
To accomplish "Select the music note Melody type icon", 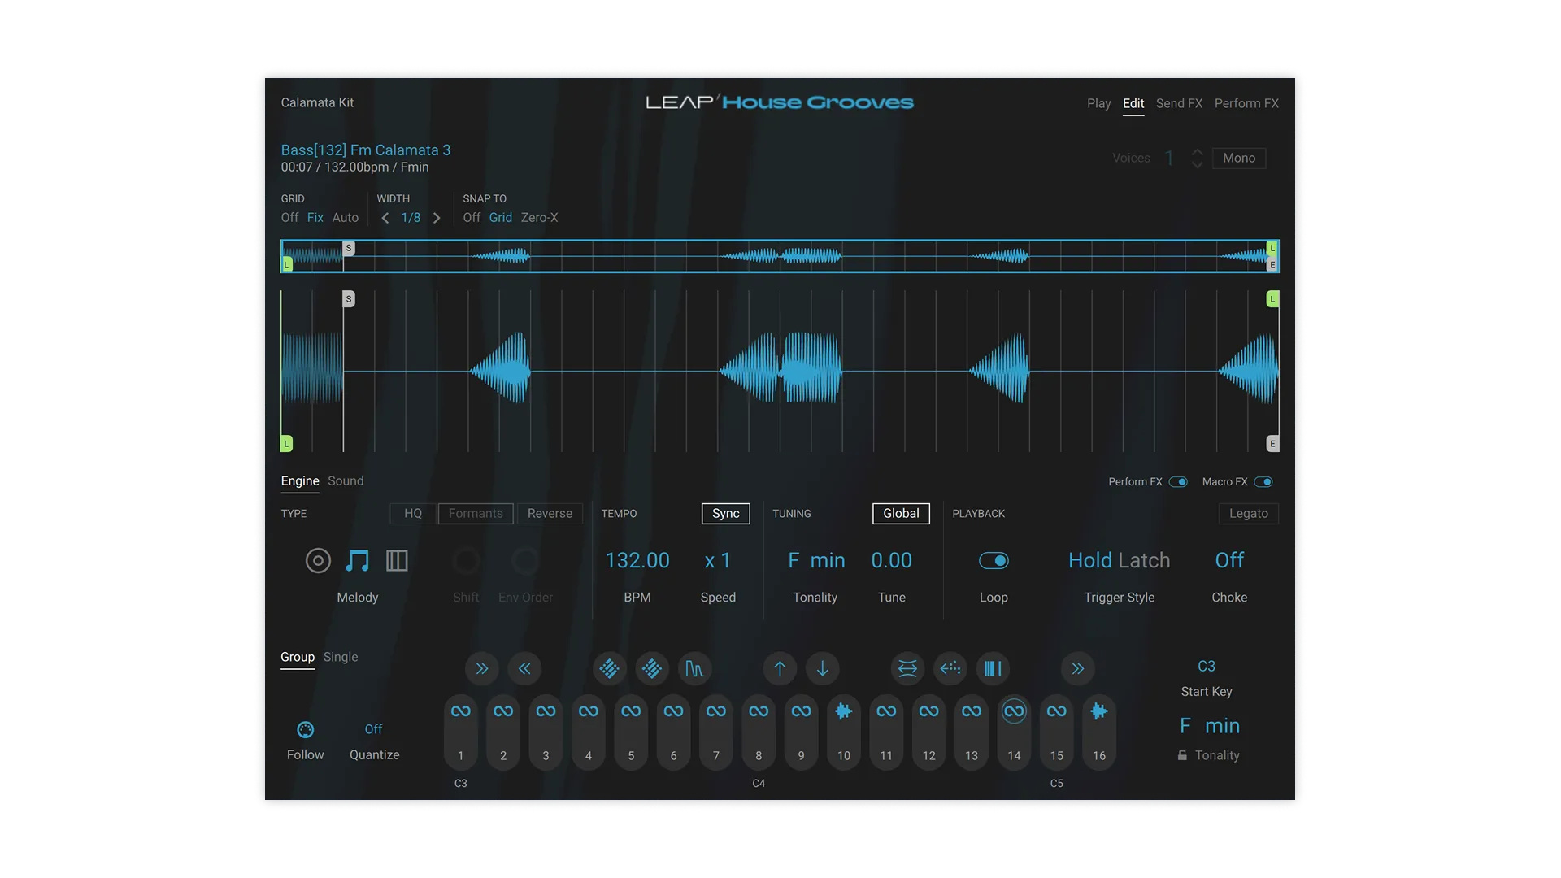I will click(357, 561).
